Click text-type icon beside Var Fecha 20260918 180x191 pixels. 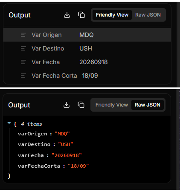(23, 62)
